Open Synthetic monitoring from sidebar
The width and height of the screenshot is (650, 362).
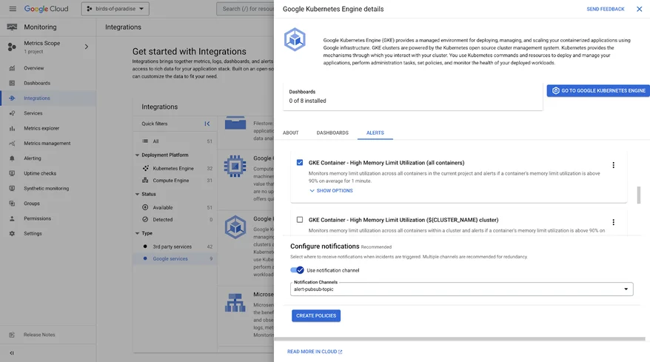point(12,188)
